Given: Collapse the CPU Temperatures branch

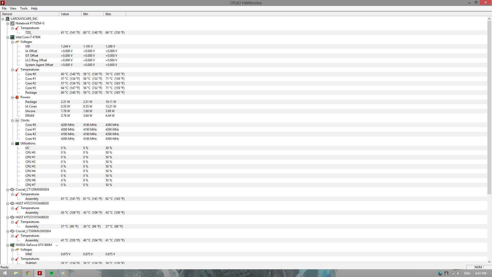Looking at the screenshot, I should [x=12, y=70].
